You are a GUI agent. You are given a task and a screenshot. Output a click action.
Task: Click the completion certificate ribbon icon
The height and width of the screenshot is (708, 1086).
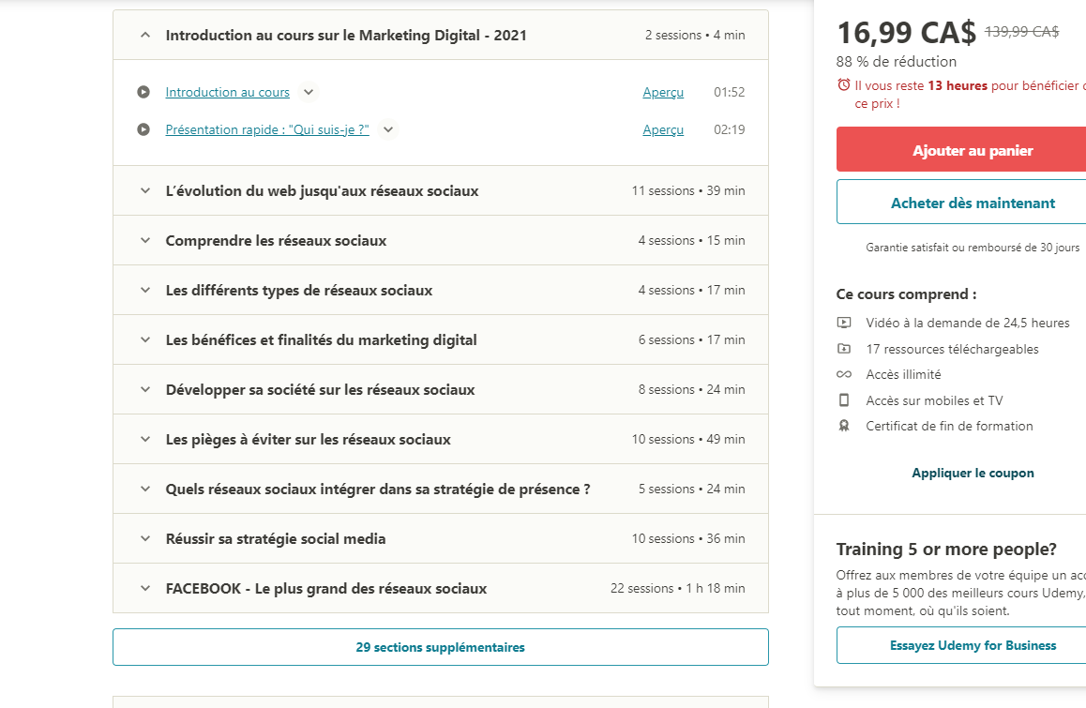pos(844,426)
